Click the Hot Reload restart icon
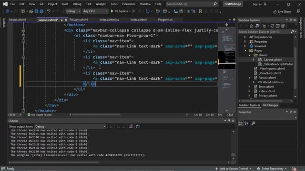This screenshot has width=305, height=171. coord(148,11)
